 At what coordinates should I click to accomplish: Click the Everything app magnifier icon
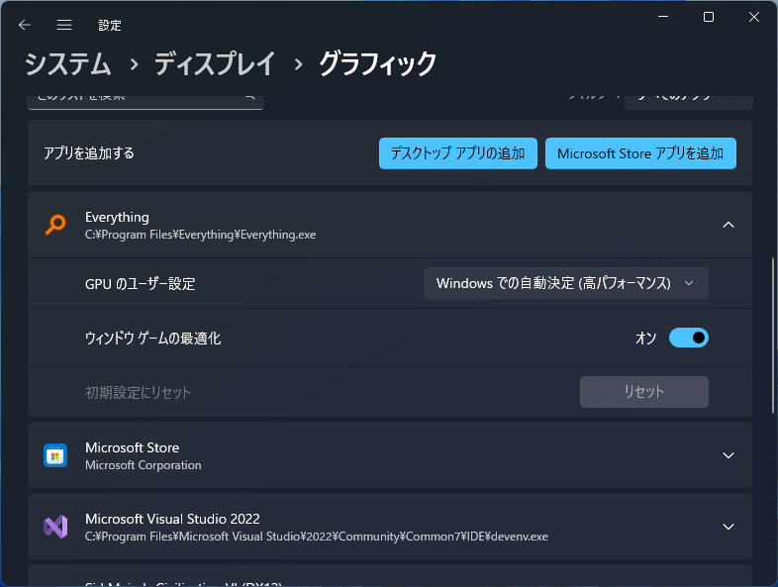point(55,225)
